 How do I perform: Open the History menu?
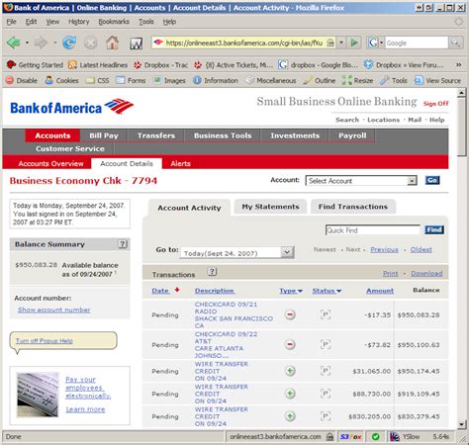coord(79,22)
